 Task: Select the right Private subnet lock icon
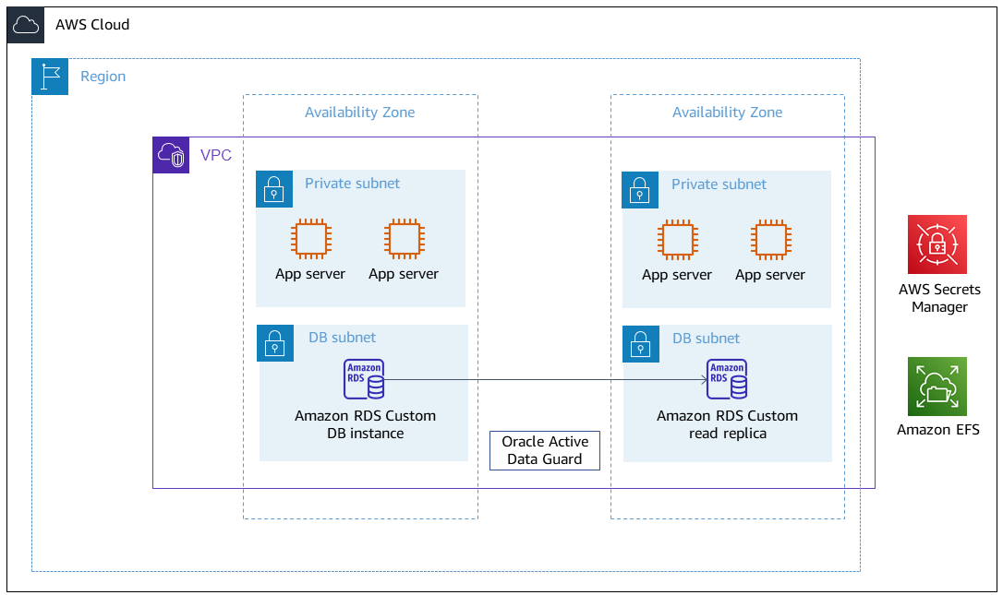[x=641, y=189]
